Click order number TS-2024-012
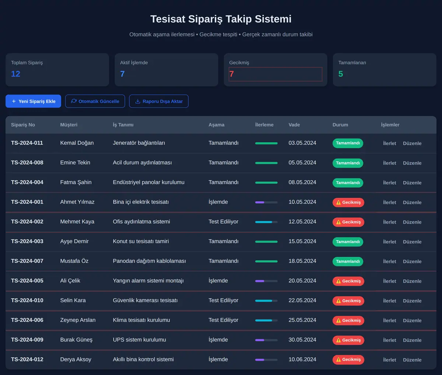This screenshot has width=442, height=375. (27, 360)
